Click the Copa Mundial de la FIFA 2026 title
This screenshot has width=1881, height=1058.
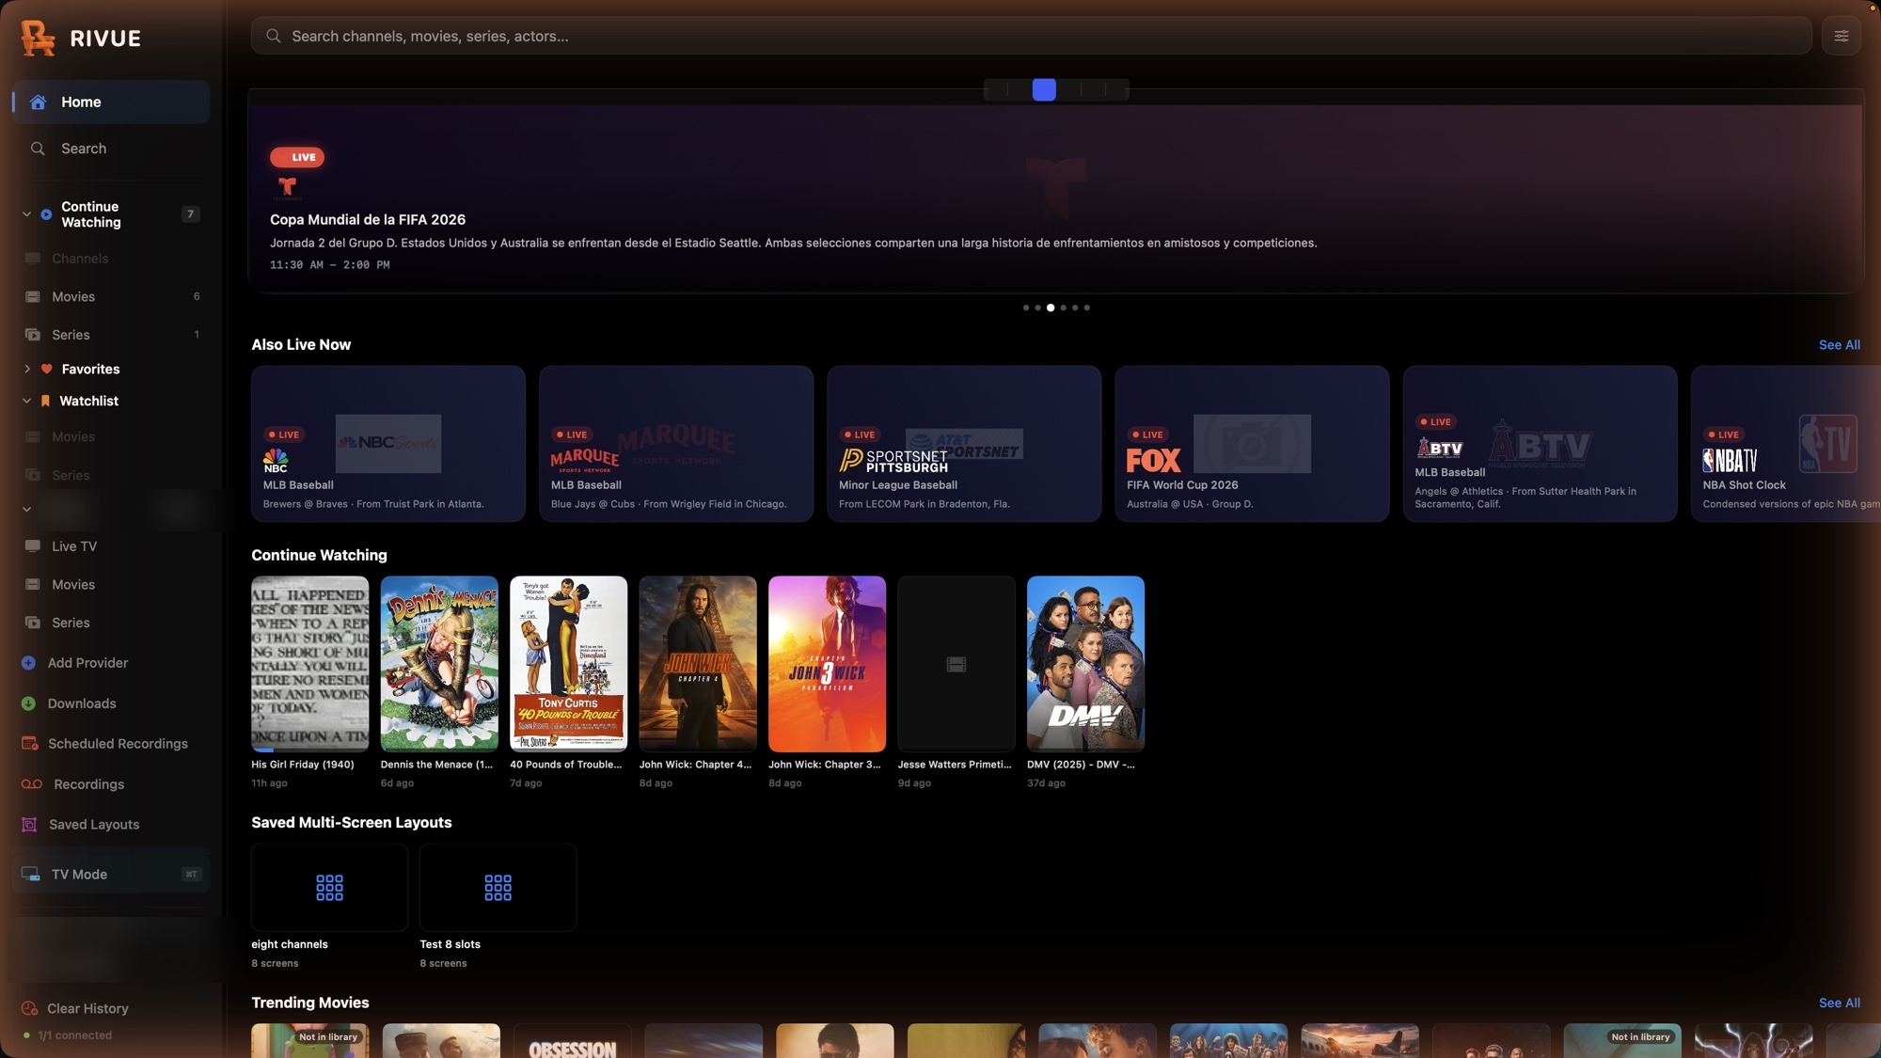coord(368,220)
